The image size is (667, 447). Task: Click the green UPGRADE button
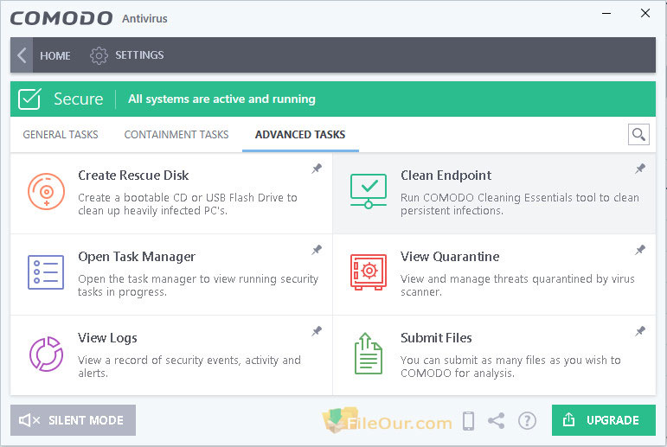point(604,420)
